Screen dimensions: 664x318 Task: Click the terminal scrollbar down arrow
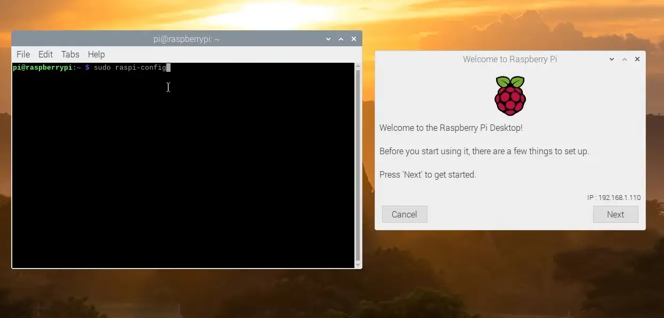(x=358, y=264)
